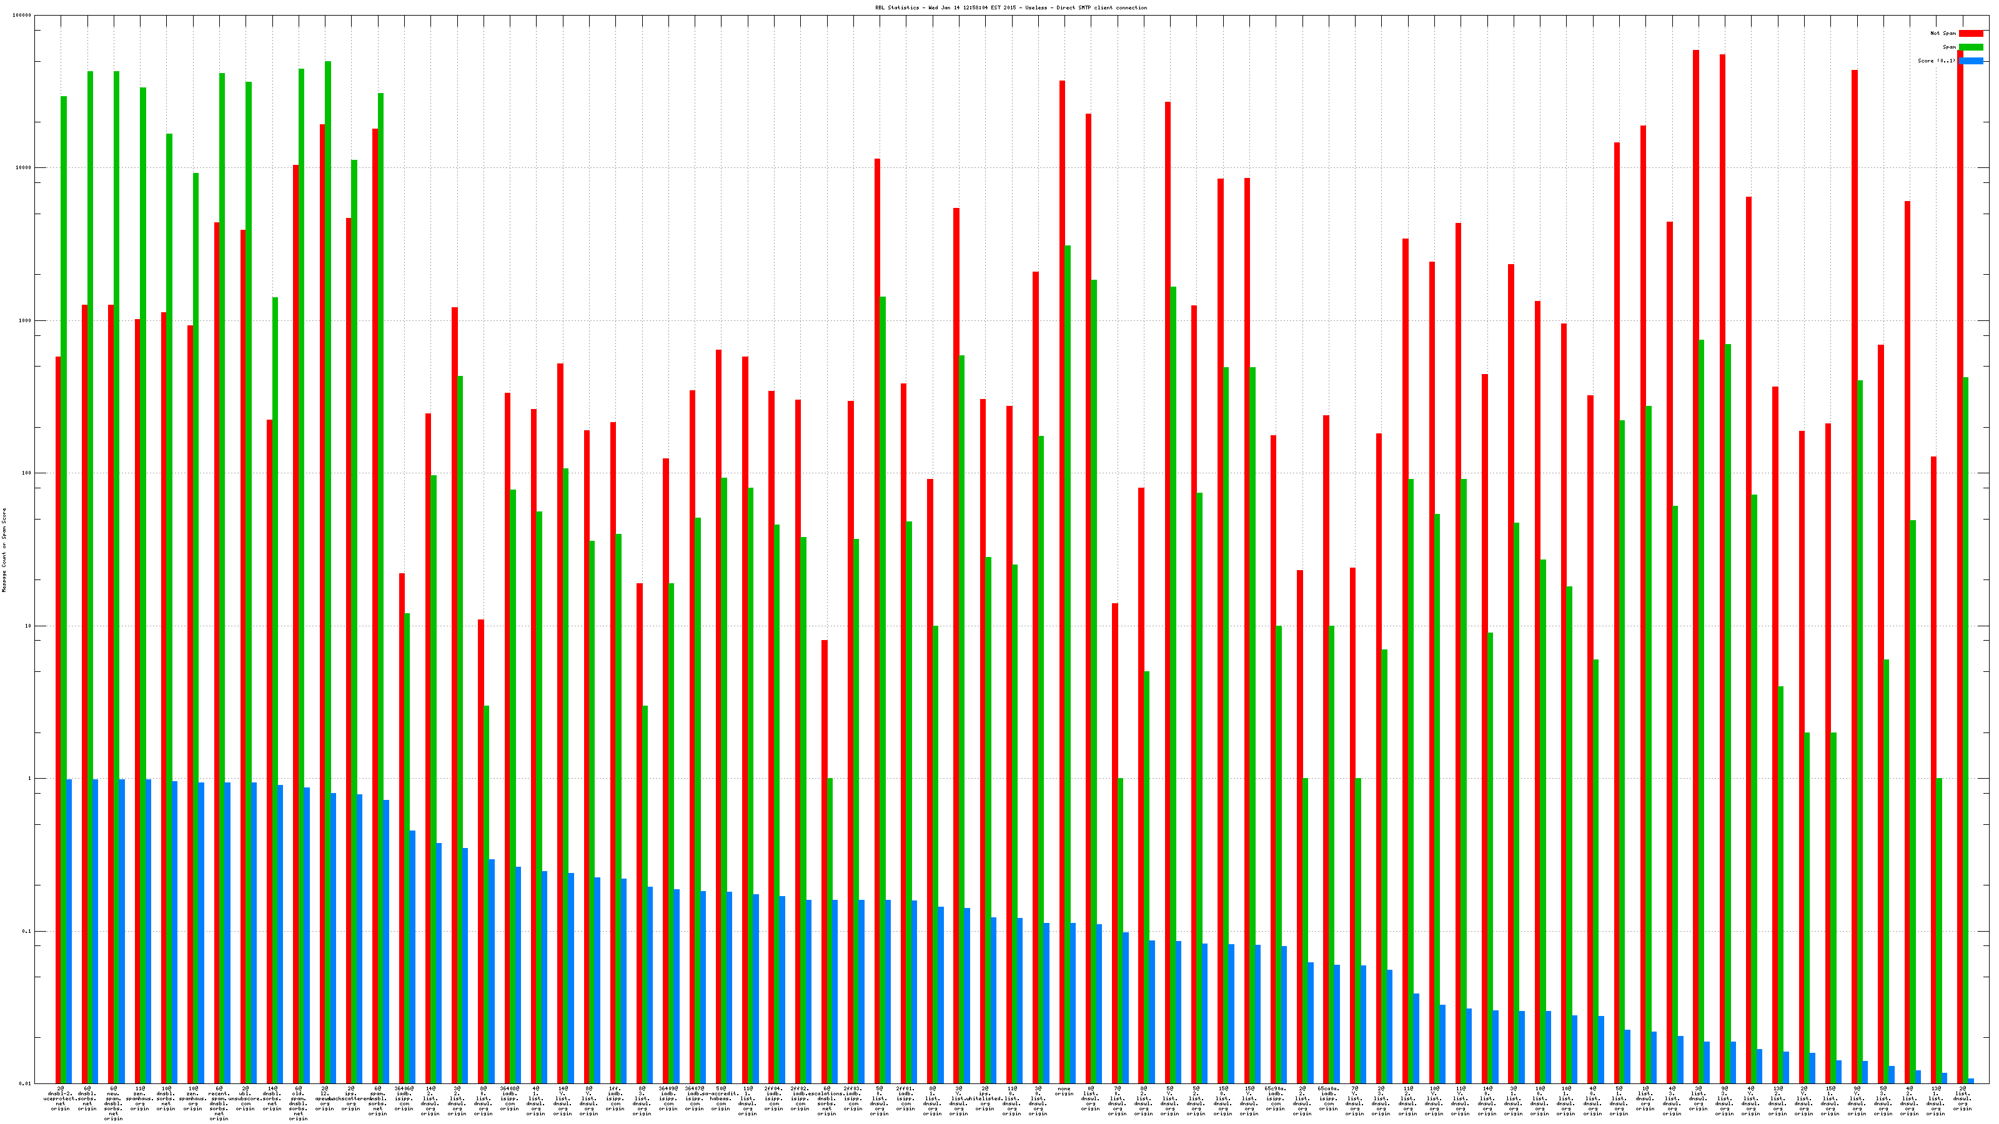The width and height of the screenshot is (1999, 1124).
Task: Click the 'Spam' legend text label
Action: pyautogui.click(x=1949, y=47)
